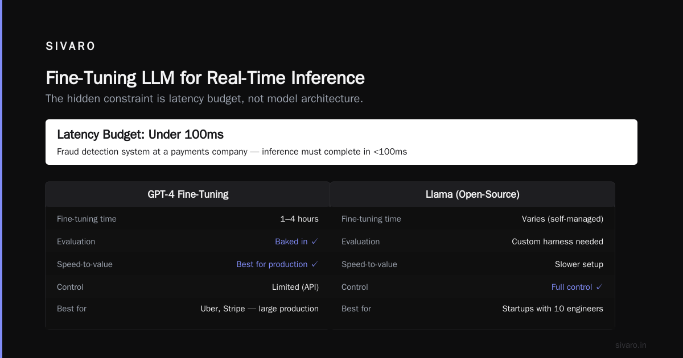Image resolution: width=683 pixels, height=358 pixels.
Task: Select the 1–4 hours fine-tuning time value
Action: click(299, 219)
